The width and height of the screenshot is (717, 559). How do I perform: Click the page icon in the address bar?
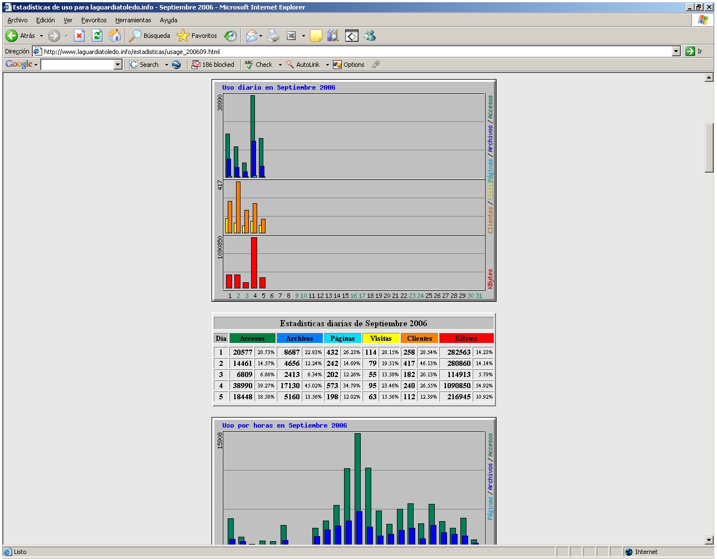click(38, 51)
